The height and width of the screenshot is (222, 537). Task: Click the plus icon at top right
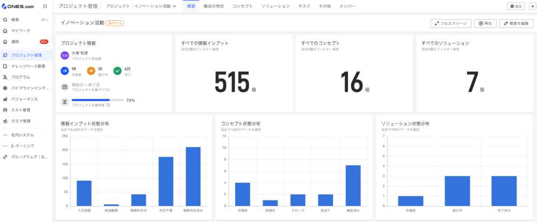531,6
